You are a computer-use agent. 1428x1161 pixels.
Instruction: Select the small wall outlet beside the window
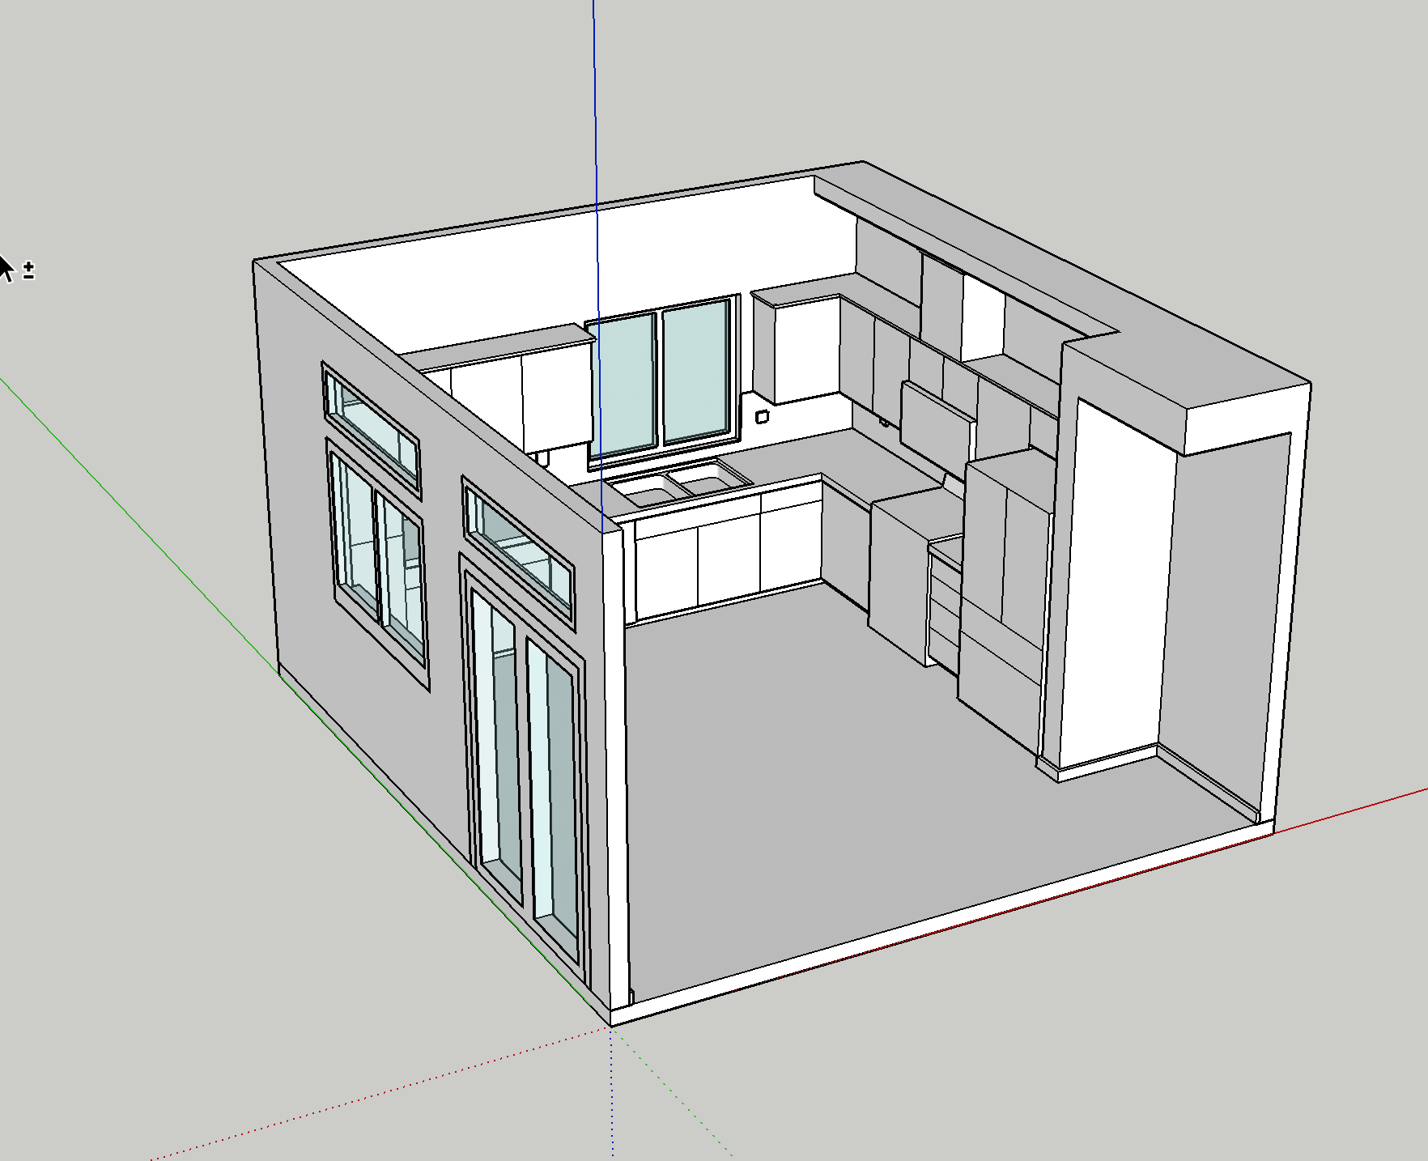click(762, 417)
